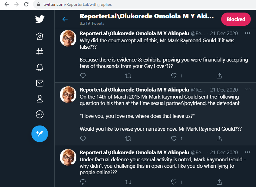Retweet the '14th of March 2015' tweet
The image size is (256, 187).
[x=128, y=139]
